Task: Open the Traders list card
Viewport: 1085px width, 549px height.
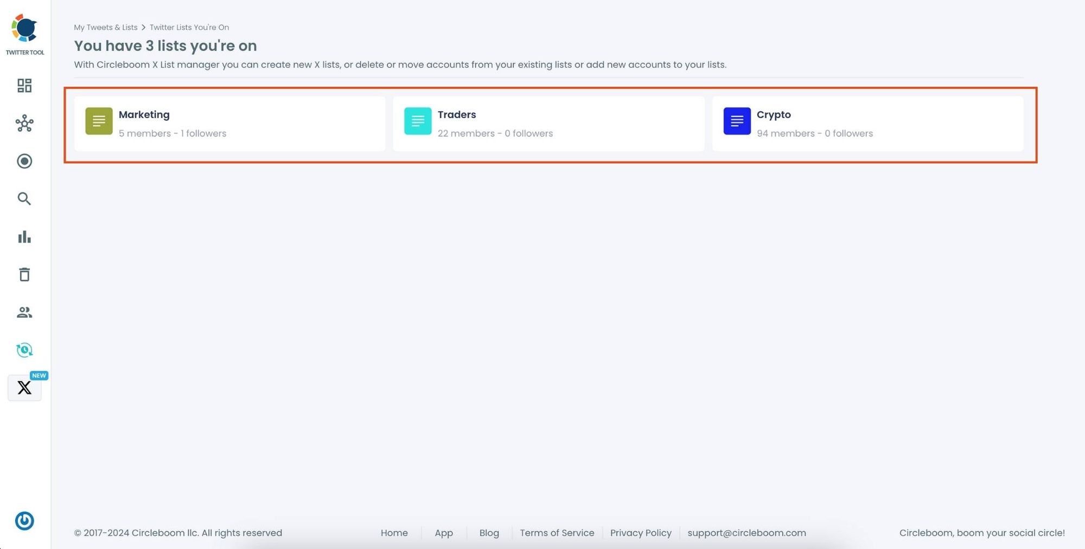Action: point(548,124)
